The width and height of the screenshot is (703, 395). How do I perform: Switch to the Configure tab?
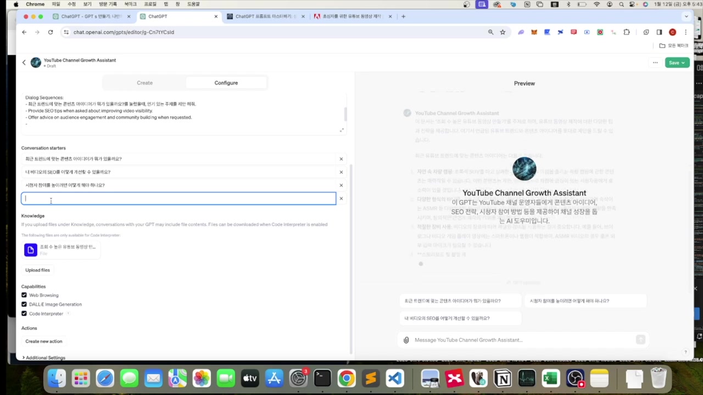point(226,83)
